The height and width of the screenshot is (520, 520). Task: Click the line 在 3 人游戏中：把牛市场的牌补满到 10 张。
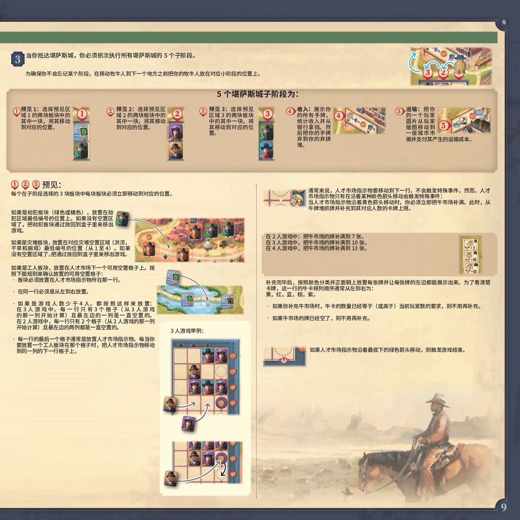point(316,242)
